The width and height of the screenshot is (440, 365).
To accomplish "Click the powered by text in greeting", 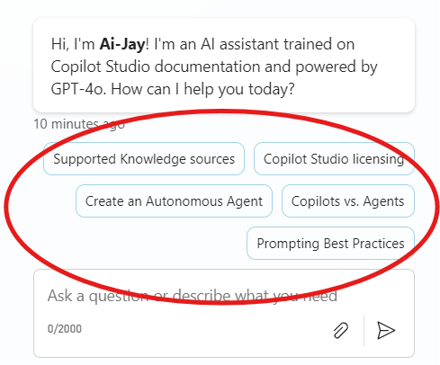I will [337, 67].
